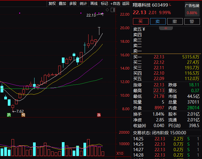Click the 22.13 high annotation on chart

pyautogui.click(x=91, y=15)
